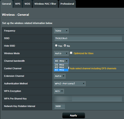This screenshot has height=119, width=124.
Task: Click the Control Channel label
Action: point(13,69)
